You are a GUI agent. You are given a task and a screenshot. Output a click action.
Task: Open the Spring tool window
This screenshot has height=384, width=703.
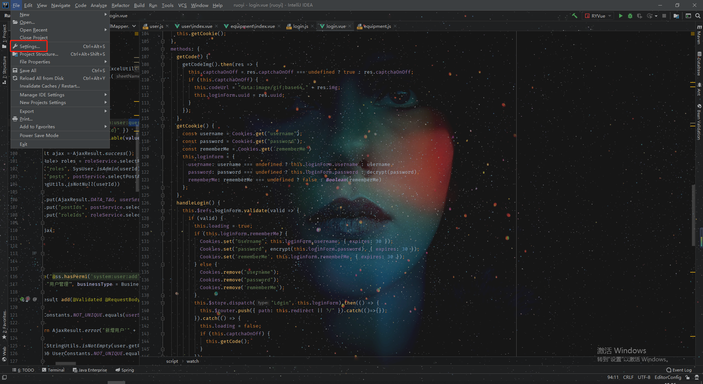(x=124, y=370)
